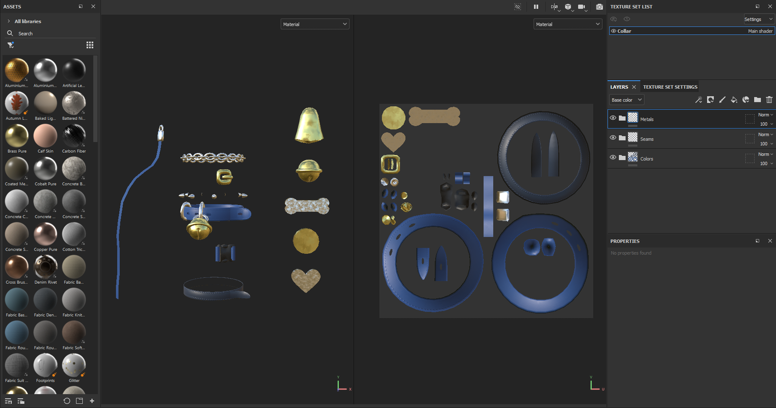This screenshot has height=408, width=776.
Task: Expand the All libraries tree chevron
Action: click(9, 21)
